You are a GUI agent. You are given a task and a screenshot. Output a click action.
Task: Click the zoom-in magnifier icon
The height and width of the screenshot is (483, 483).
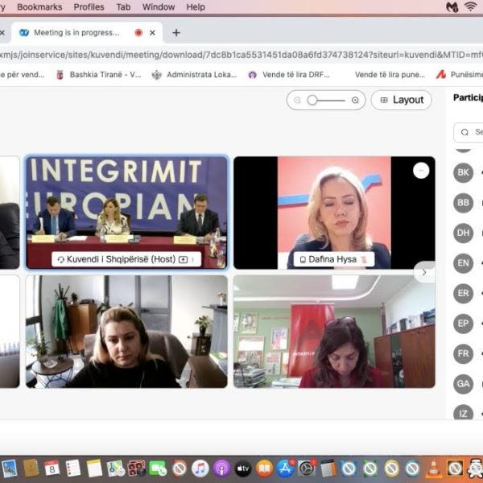click(x=355, y=101)
